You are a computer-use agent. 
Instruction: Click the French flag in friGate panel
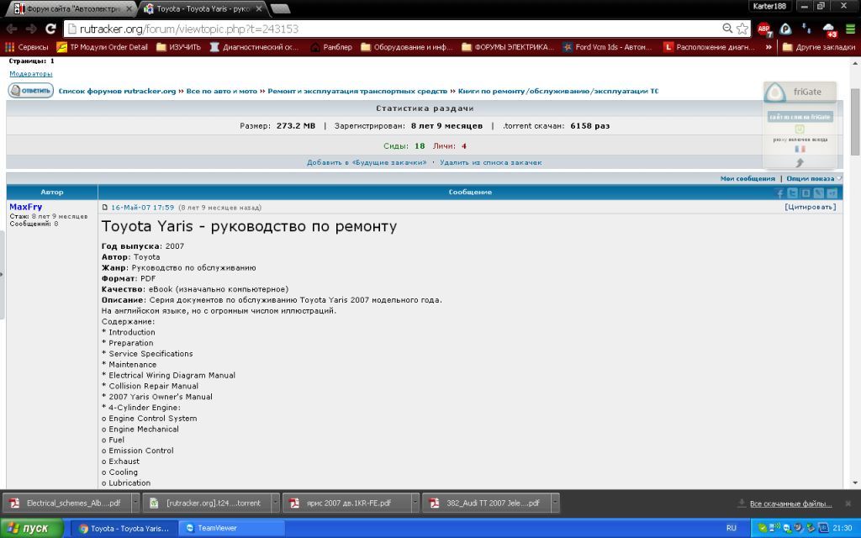point(800,149)
